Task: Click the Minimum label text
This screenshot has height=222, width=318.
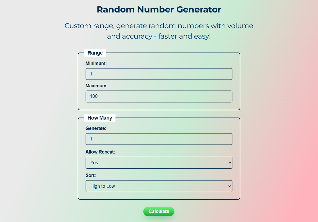Action: [x=96, y=63]
